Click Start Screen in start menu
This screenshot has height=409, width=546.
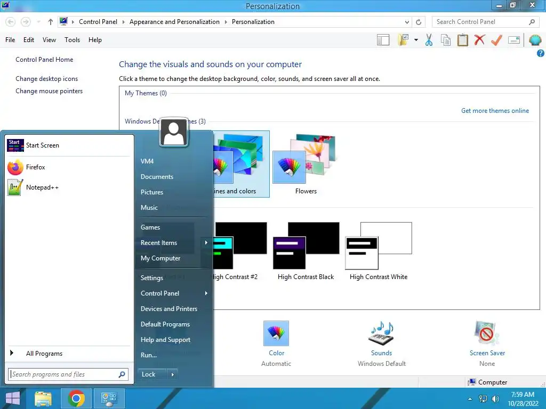click(x=69, y=145)
